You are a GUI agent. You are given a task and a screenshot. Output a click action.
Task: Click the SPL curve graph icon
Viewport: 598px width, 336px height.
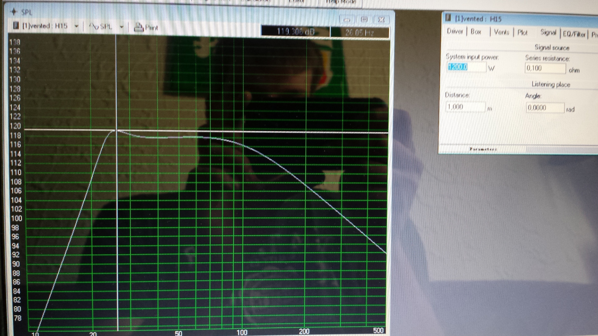point(94,26)
